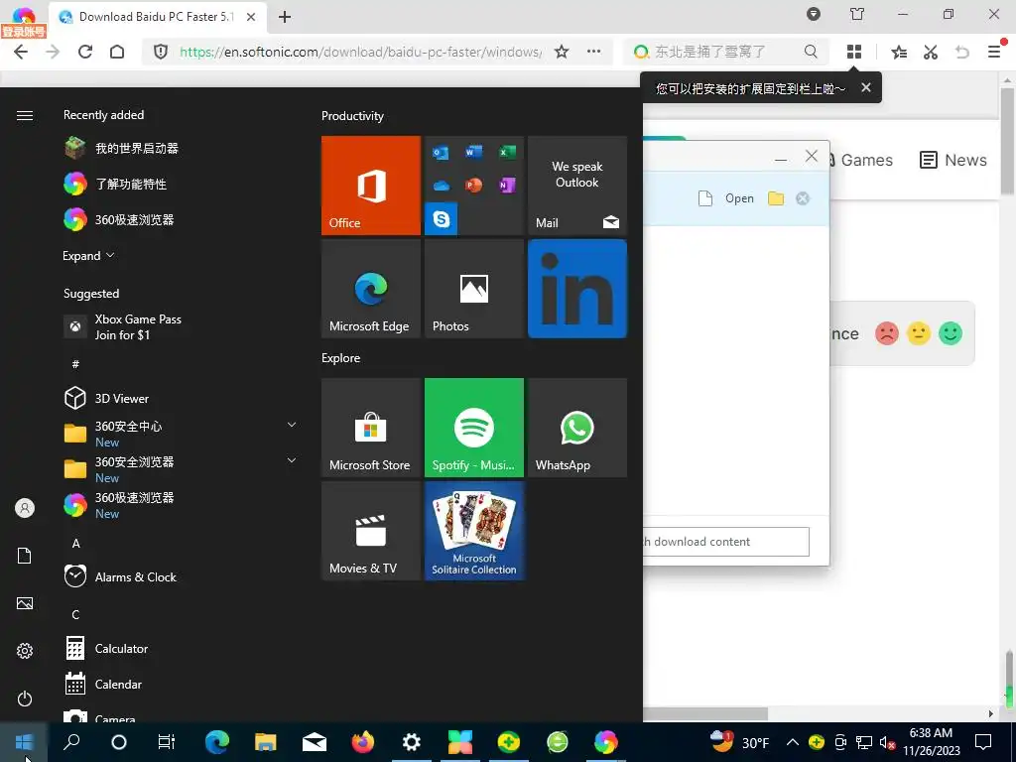1016x762 pixels.
Task: Open browser main menu icon
Action: [994, 52]
